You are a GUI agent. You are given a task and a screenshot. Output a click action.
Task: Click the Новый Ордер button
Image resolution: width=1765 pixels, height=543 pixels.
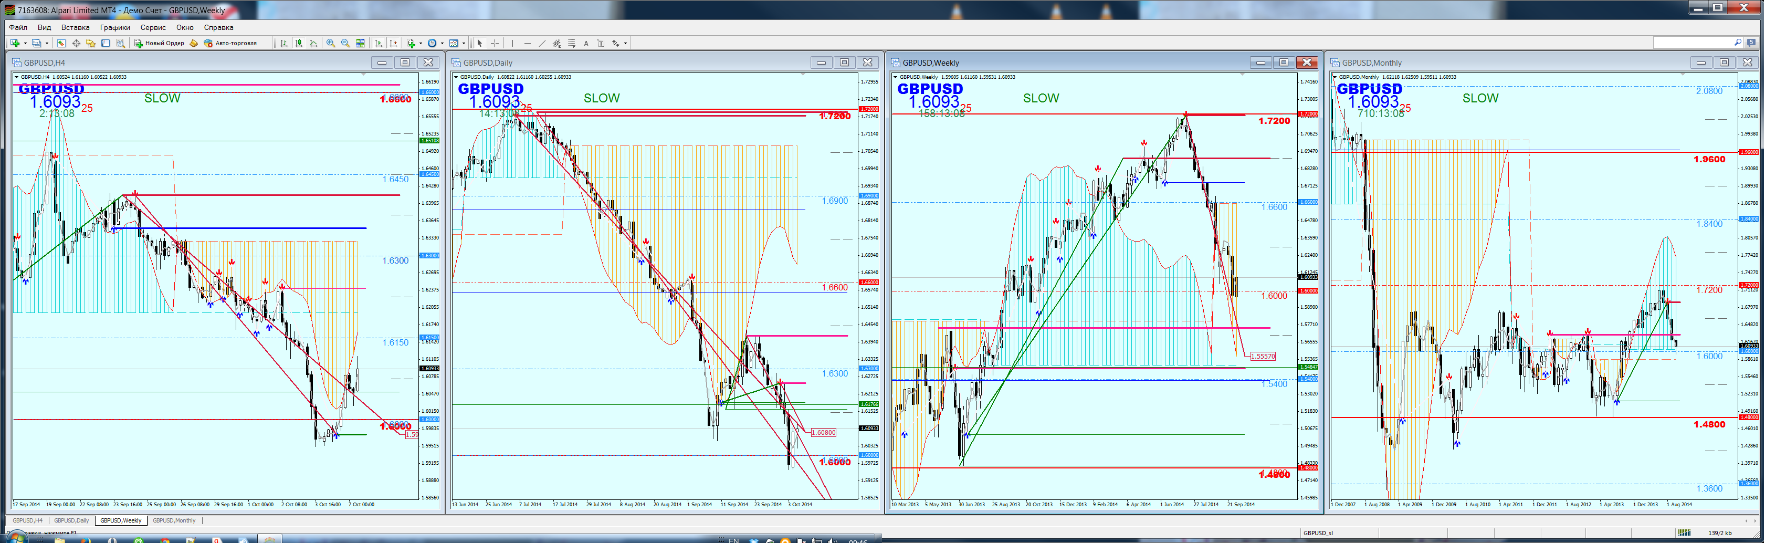click(159, 43)
